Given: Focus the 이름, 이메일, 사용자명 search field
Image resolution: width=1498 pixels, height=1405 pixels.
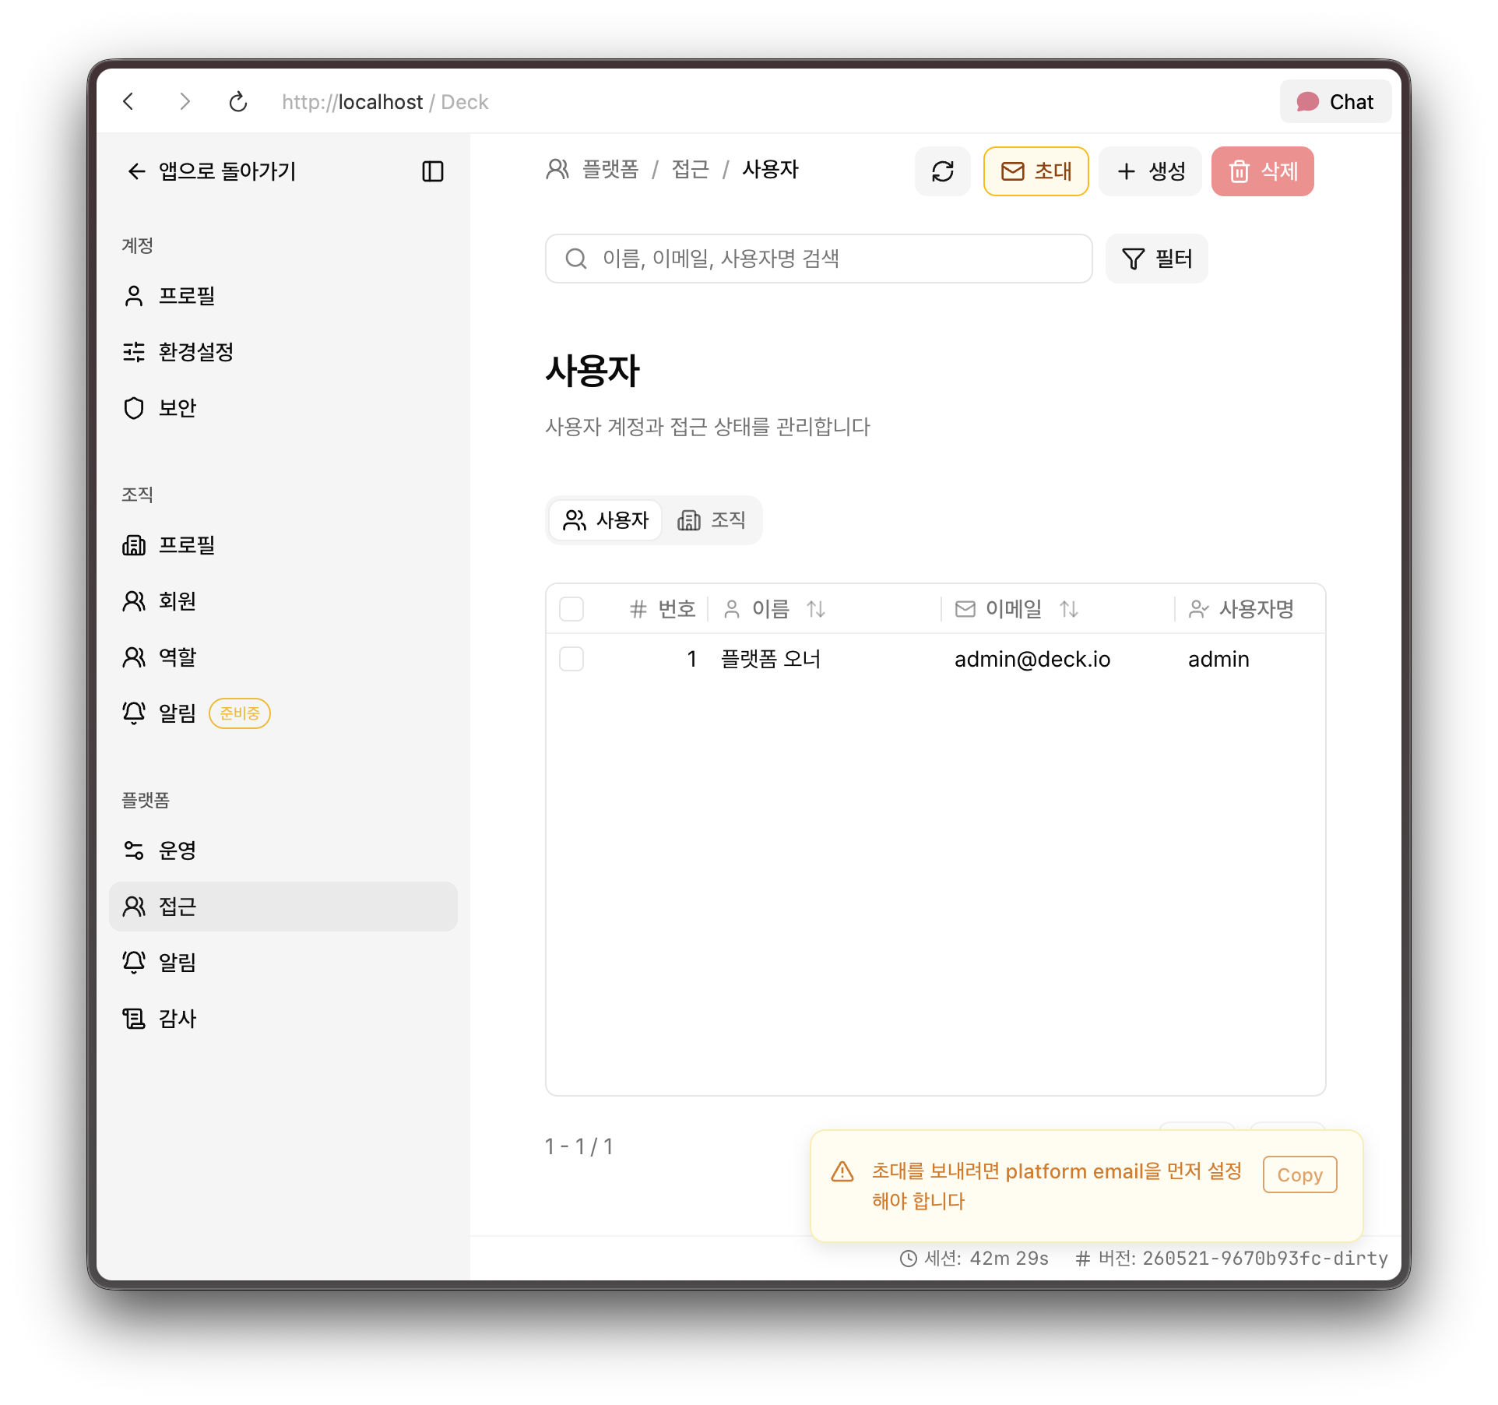Looking at the screenshot, I should (x=819, y=259).
